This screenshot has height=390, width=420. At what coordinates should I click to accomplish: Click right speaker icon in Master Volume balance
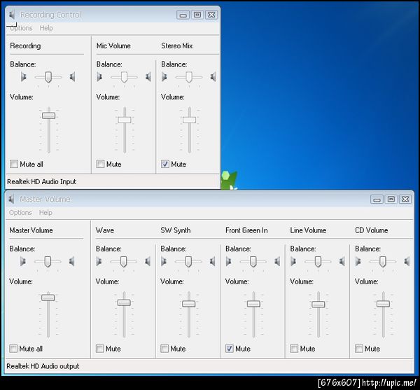point(72,261)
